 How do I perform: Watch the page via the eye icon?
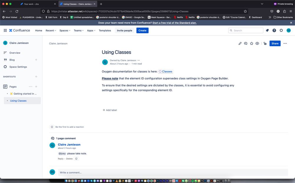pyautogui.click(x=257, y=43)
